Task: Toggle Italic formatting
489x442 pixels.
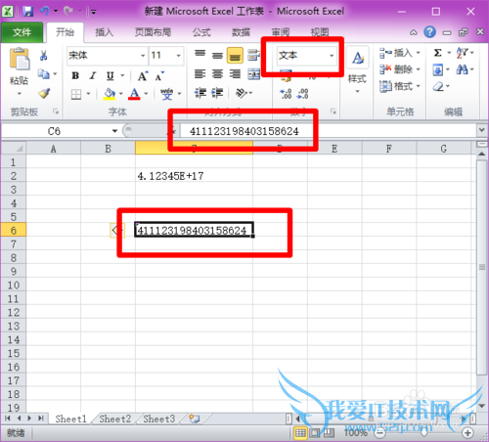Action: (x=93, y=75)
